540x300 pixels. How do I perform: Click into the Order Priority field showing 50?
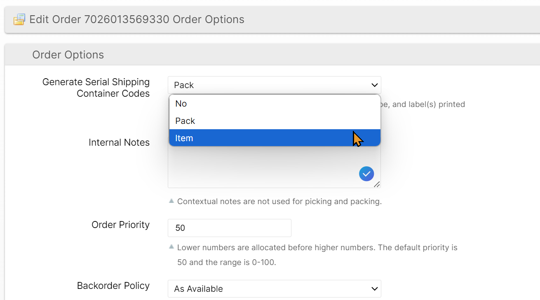click(229, 228)
